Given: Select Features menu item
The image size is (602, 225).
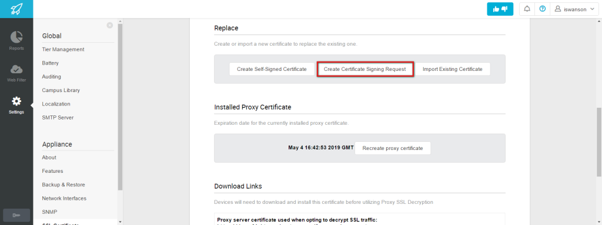Looking at the screenshot, I should coord(52,171).
